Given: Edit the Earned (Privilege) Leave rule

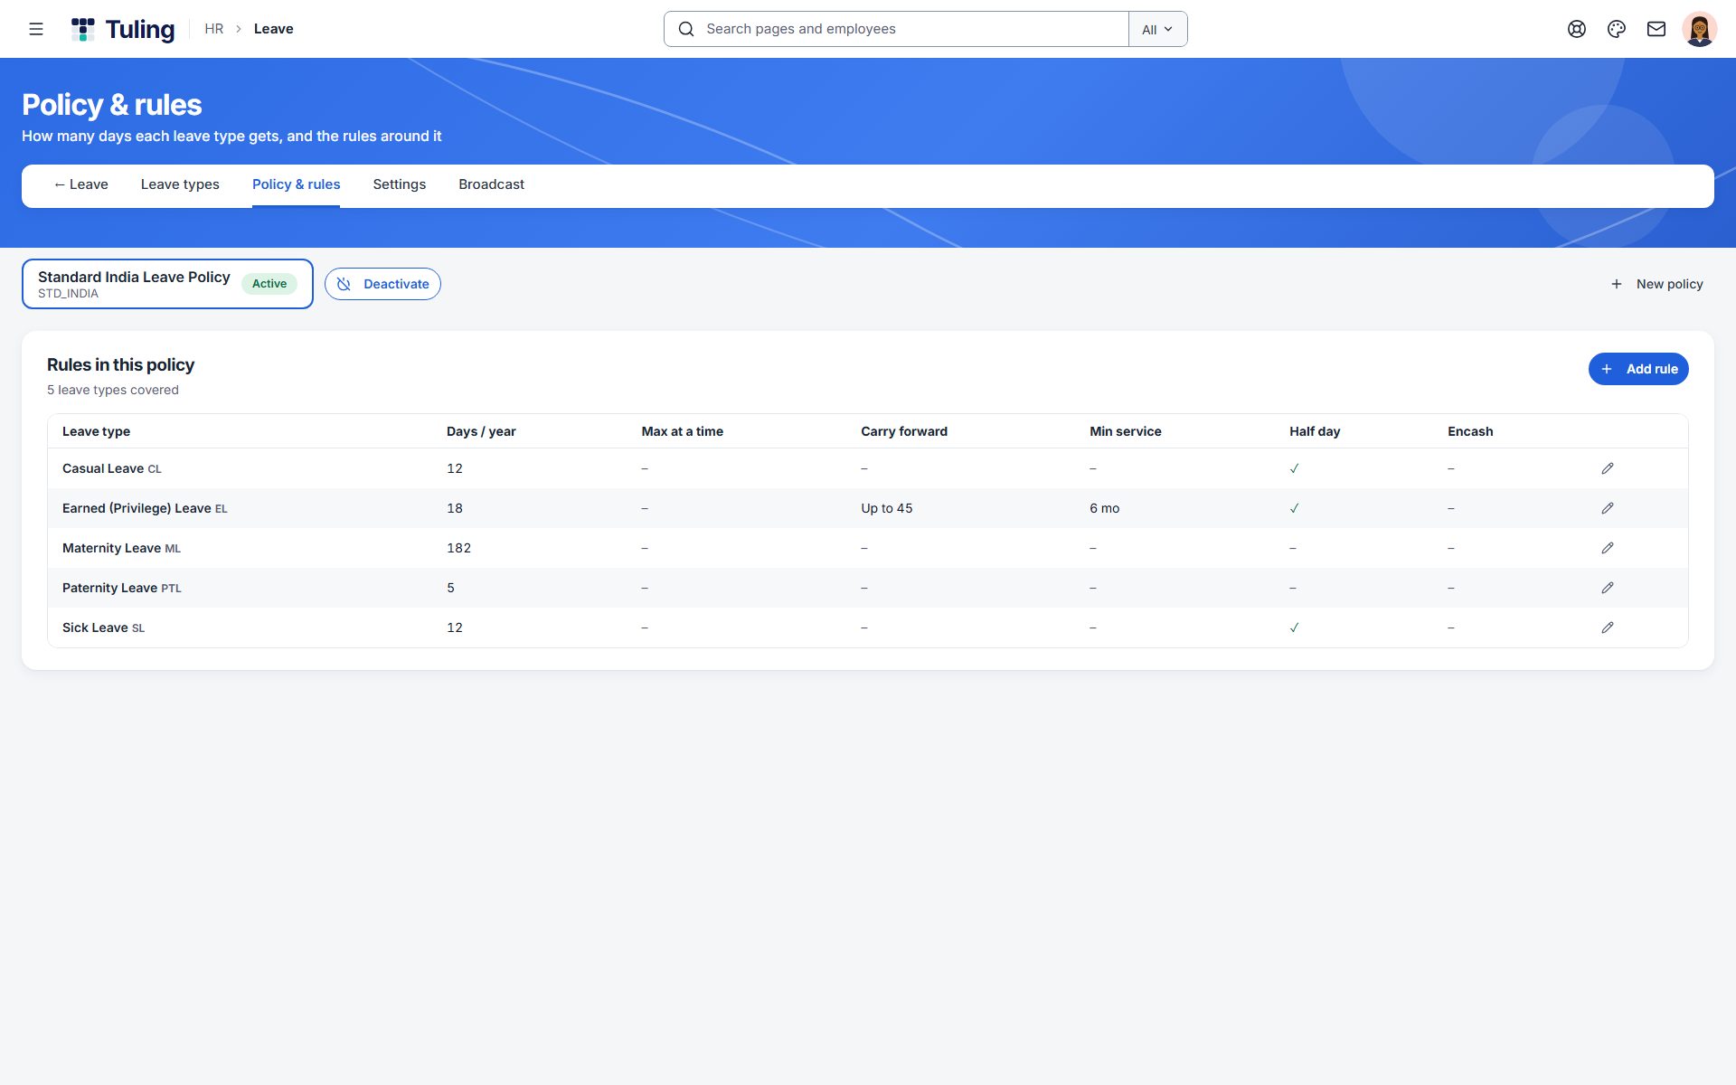Looking at the screenshot, I should (1608, 508).
